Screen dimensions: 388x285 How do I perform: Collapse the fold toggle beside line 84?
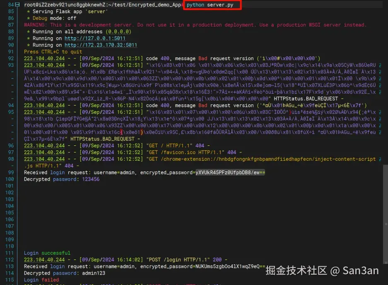click(17, 5)
